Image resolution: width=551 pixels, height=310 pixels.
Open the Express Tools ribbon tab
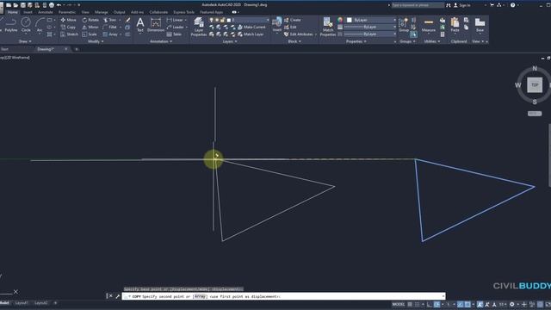183,12
